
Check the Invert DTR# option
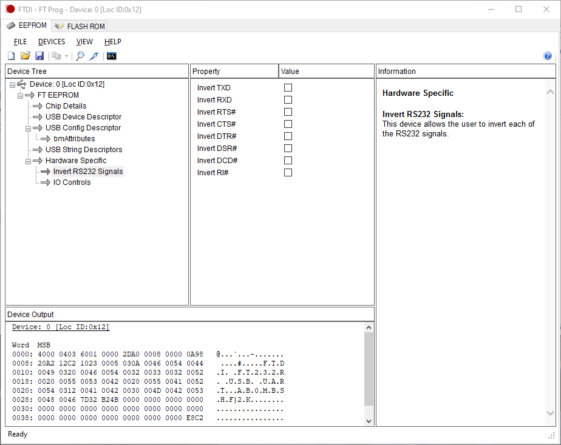coord(288,136)
